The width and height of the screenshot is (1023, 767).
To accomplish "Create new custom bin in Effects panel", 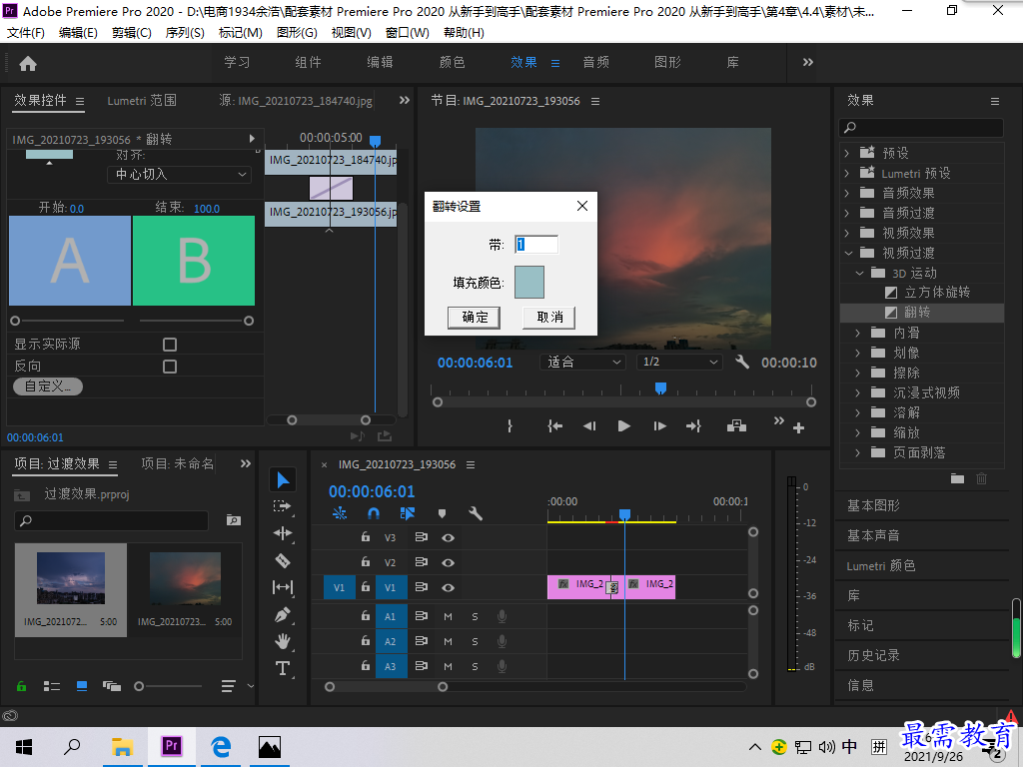I will (957, 478).
